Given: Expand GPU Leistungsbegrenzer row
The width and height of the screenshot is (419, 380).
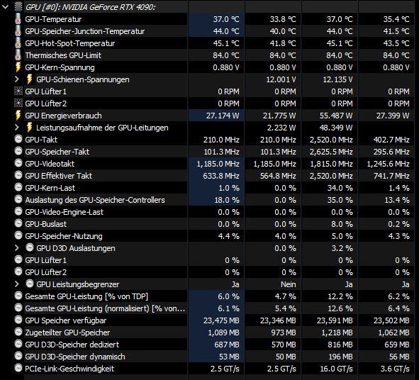Looking at the screenshot, I should (17, 284).
